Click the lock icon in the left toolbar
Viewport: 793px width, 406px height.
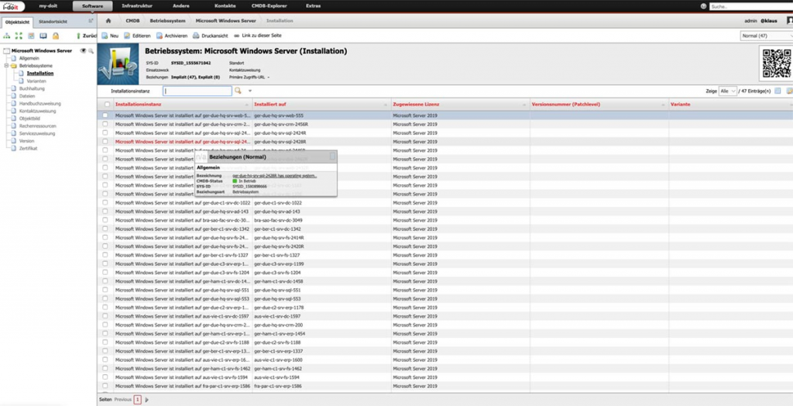click(56, 36)
